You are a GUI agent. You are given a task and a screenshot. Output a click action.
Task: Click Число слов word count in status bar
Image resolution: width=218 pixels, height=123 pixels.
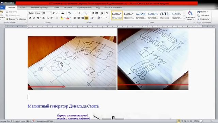[22, 121]
